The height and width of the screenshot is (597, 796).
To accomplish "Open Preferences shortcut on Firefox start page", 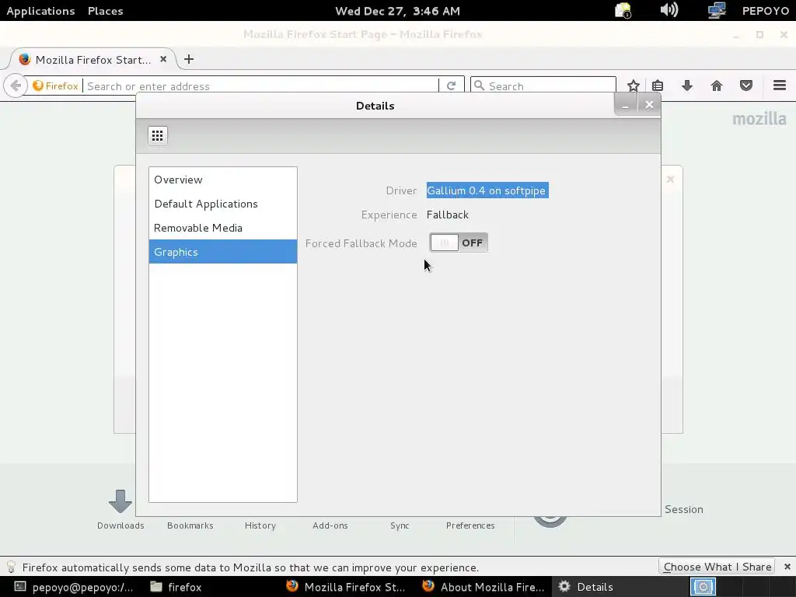I will click(x=470, y=525).
